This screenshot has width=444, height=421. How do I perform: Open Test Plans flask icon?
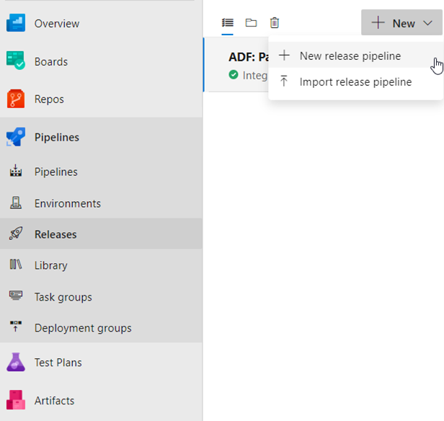16,362
